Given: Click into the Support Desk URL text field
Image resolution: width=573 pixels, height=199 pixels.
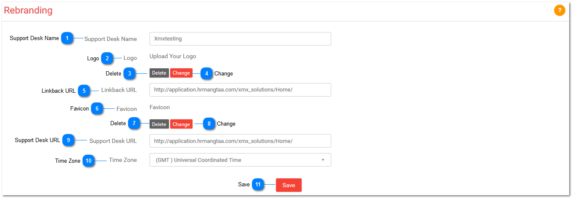Looking at the screenshot, I should (x=240, y=141).
